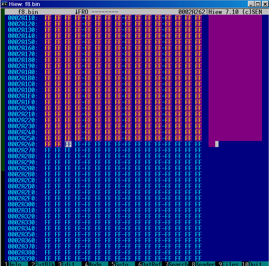Click the address label 0002A300
Image resolution: width=269 pixels, height=266 pixels.
tap(23, 204)
